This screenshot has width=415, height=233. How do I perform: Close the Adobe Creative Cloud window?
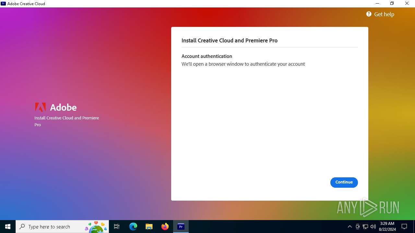click(407, 4)
